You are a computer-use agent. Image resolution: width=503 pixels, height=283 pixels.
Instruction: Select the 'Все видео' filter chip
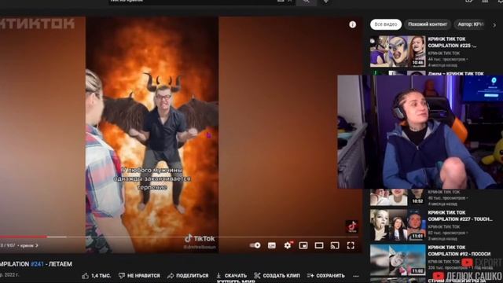386,24
